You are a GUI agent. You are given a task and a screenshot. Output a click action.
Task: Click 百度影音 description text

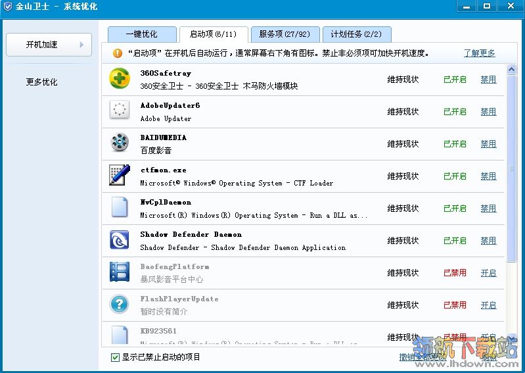click(156, 151)
